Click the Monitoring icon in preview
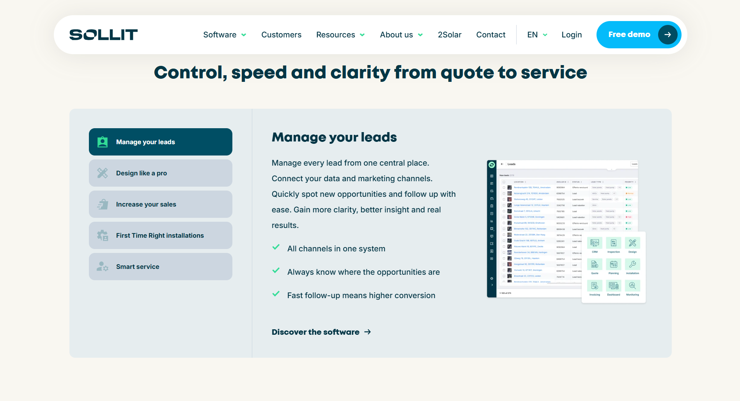Viewport: 740px width, 401px height. (x=632, y=286)
